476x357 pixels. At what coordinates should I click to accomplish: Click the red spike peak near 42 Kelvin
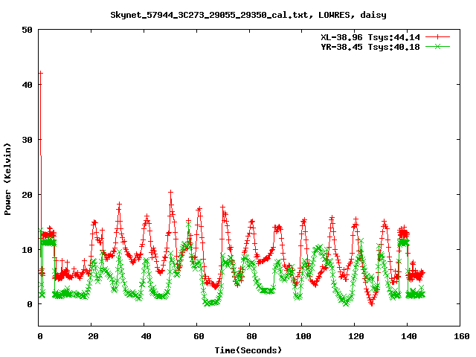(x=40, y=73)
